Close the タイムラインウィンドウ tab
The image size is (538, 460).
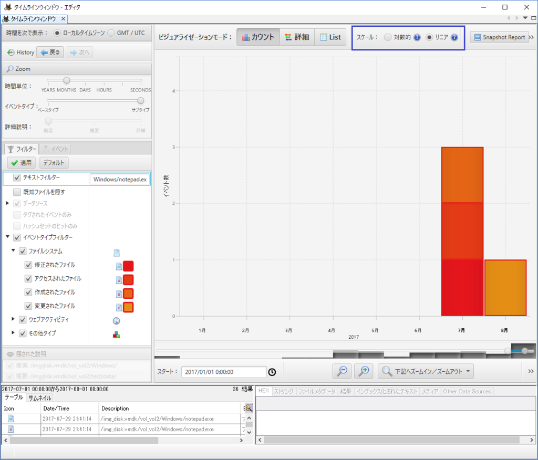pos(63,18)
